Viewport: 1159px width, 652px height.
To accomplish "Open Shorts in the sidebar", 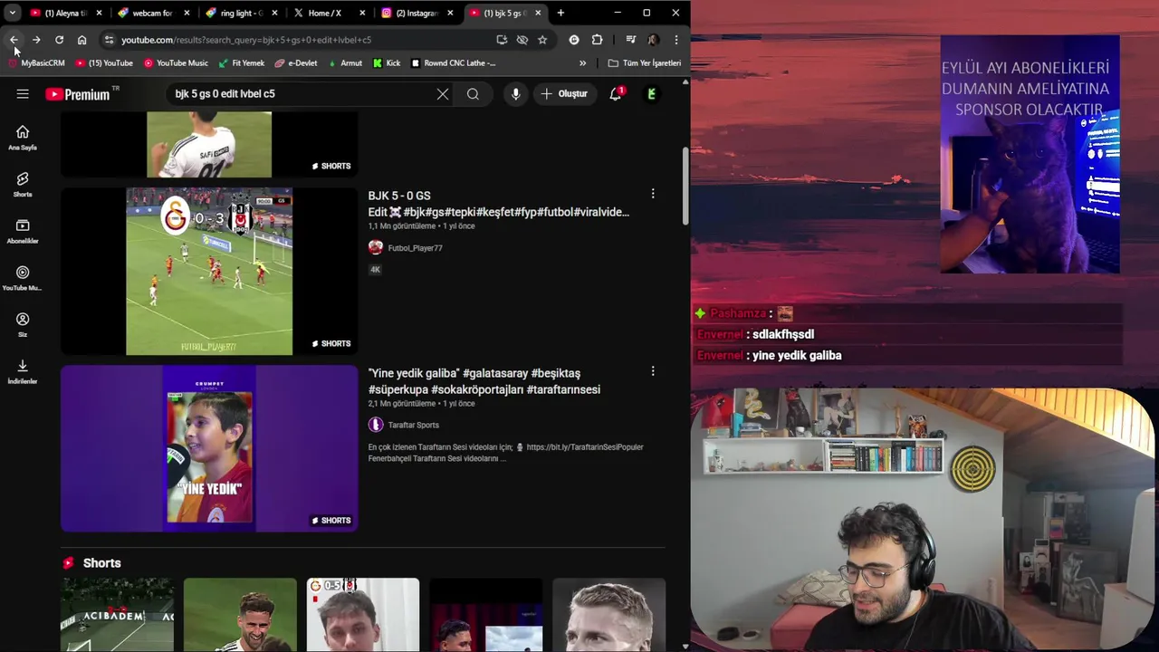I will coord(23,185).
